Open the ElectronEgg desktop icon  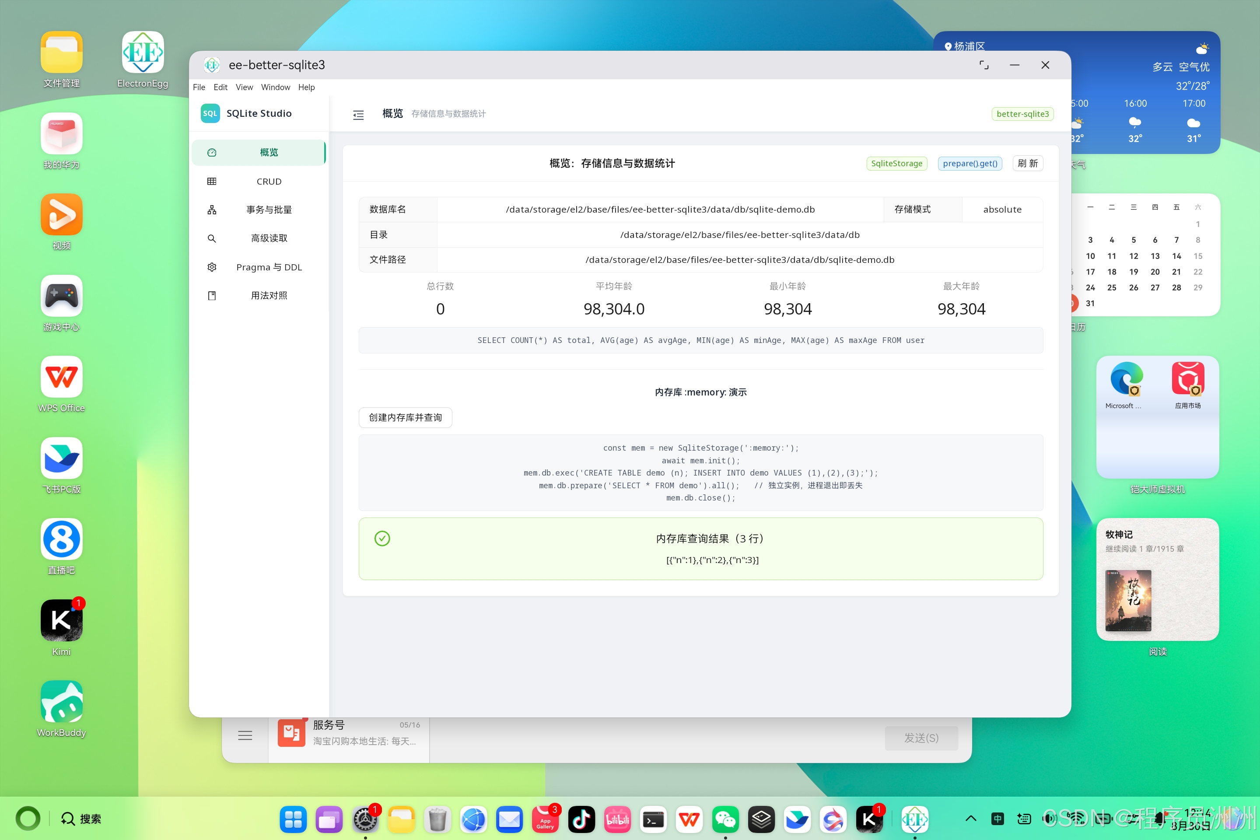pos(143,52)
